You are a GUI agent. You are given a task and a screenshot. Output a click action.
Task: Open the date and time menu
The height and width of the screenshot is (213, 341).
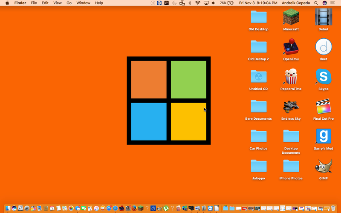pyautogui.click(x=258, y=3)
